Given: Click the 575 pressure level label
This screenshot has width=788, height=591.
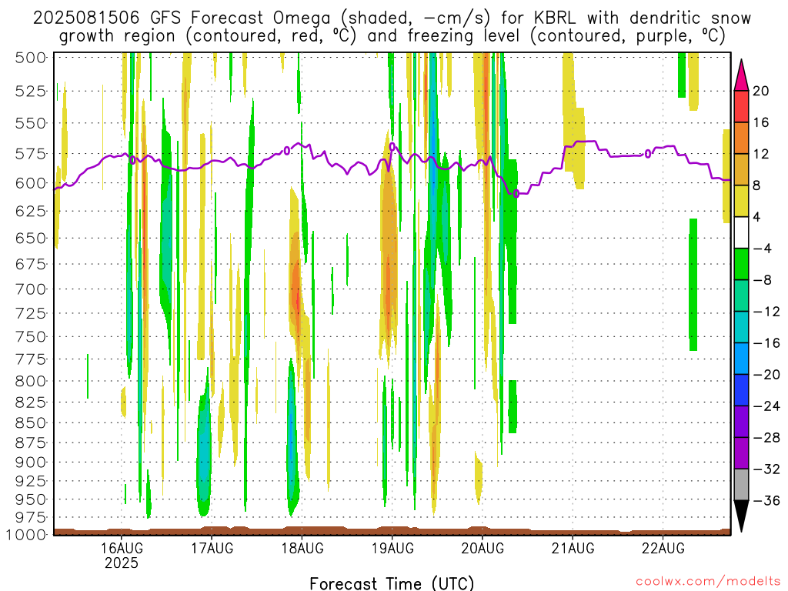Looking at the screenshot, I should click(31, 154).
